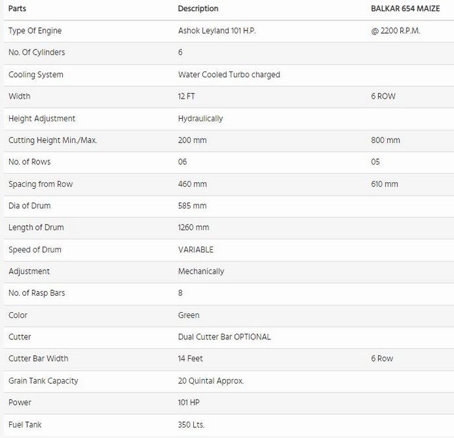Click the BALKAR 654 MAIZE column header

tap(405, 8)
